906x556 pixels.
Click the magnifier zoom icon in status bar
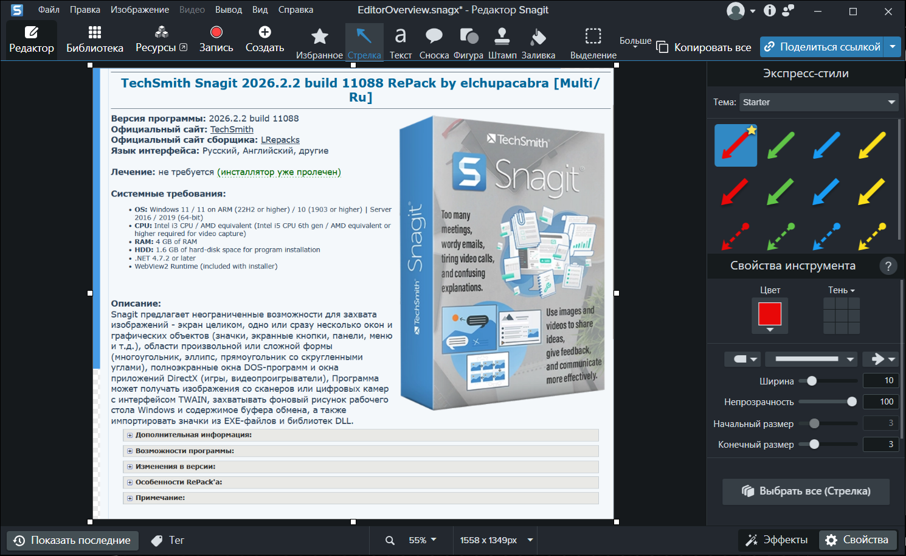pos(390,540)
